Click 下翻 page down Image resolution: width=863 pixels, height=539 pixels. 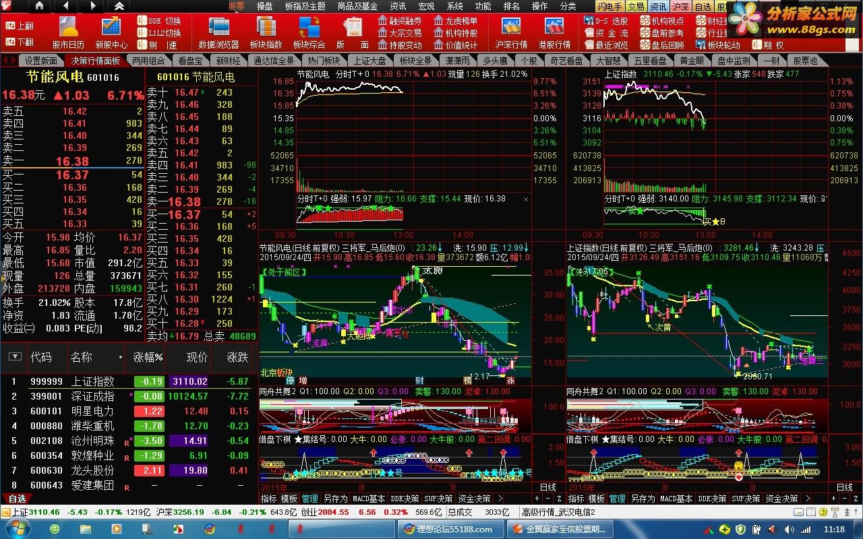click(x=19, y=42)
